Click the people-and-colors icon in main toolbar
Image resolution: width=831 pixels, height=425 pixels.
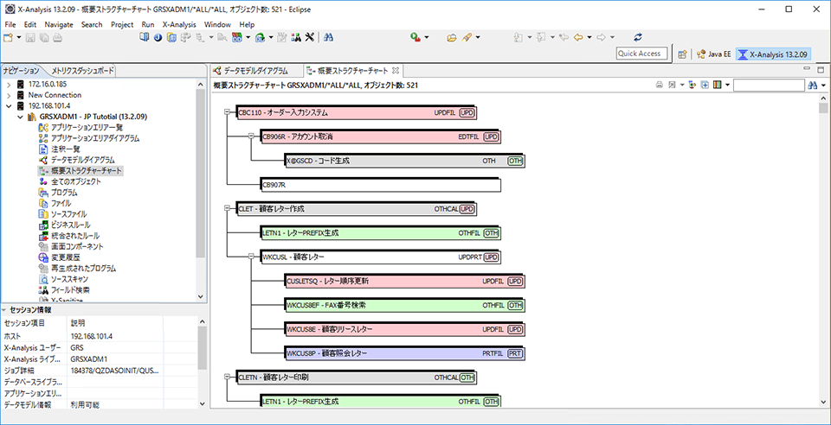(x=297, y=37)
